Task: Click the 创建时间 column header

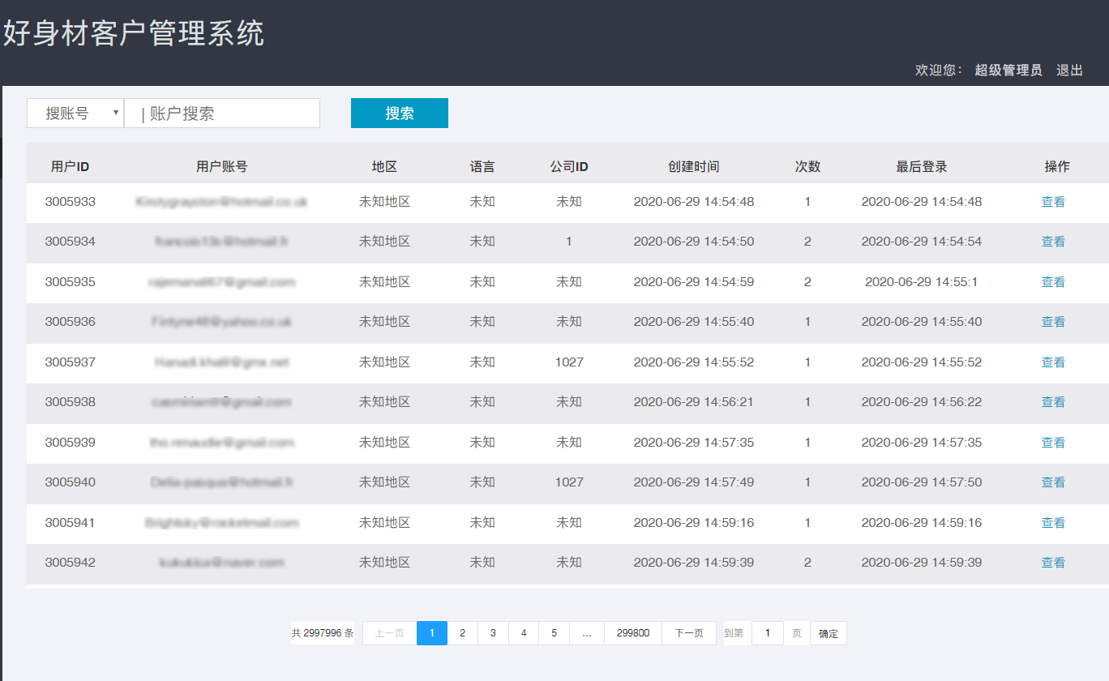Action: (693, 167)
